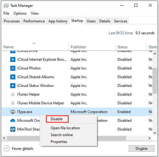The image size is (159, 157).
Task: Select the iTunes Mobile Device Helper name
Action: (41, 103)
